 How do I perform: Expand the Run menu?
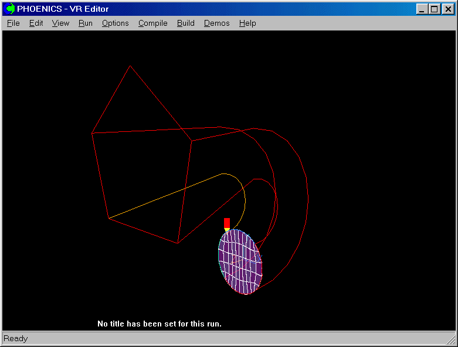(x=86, y=23)
